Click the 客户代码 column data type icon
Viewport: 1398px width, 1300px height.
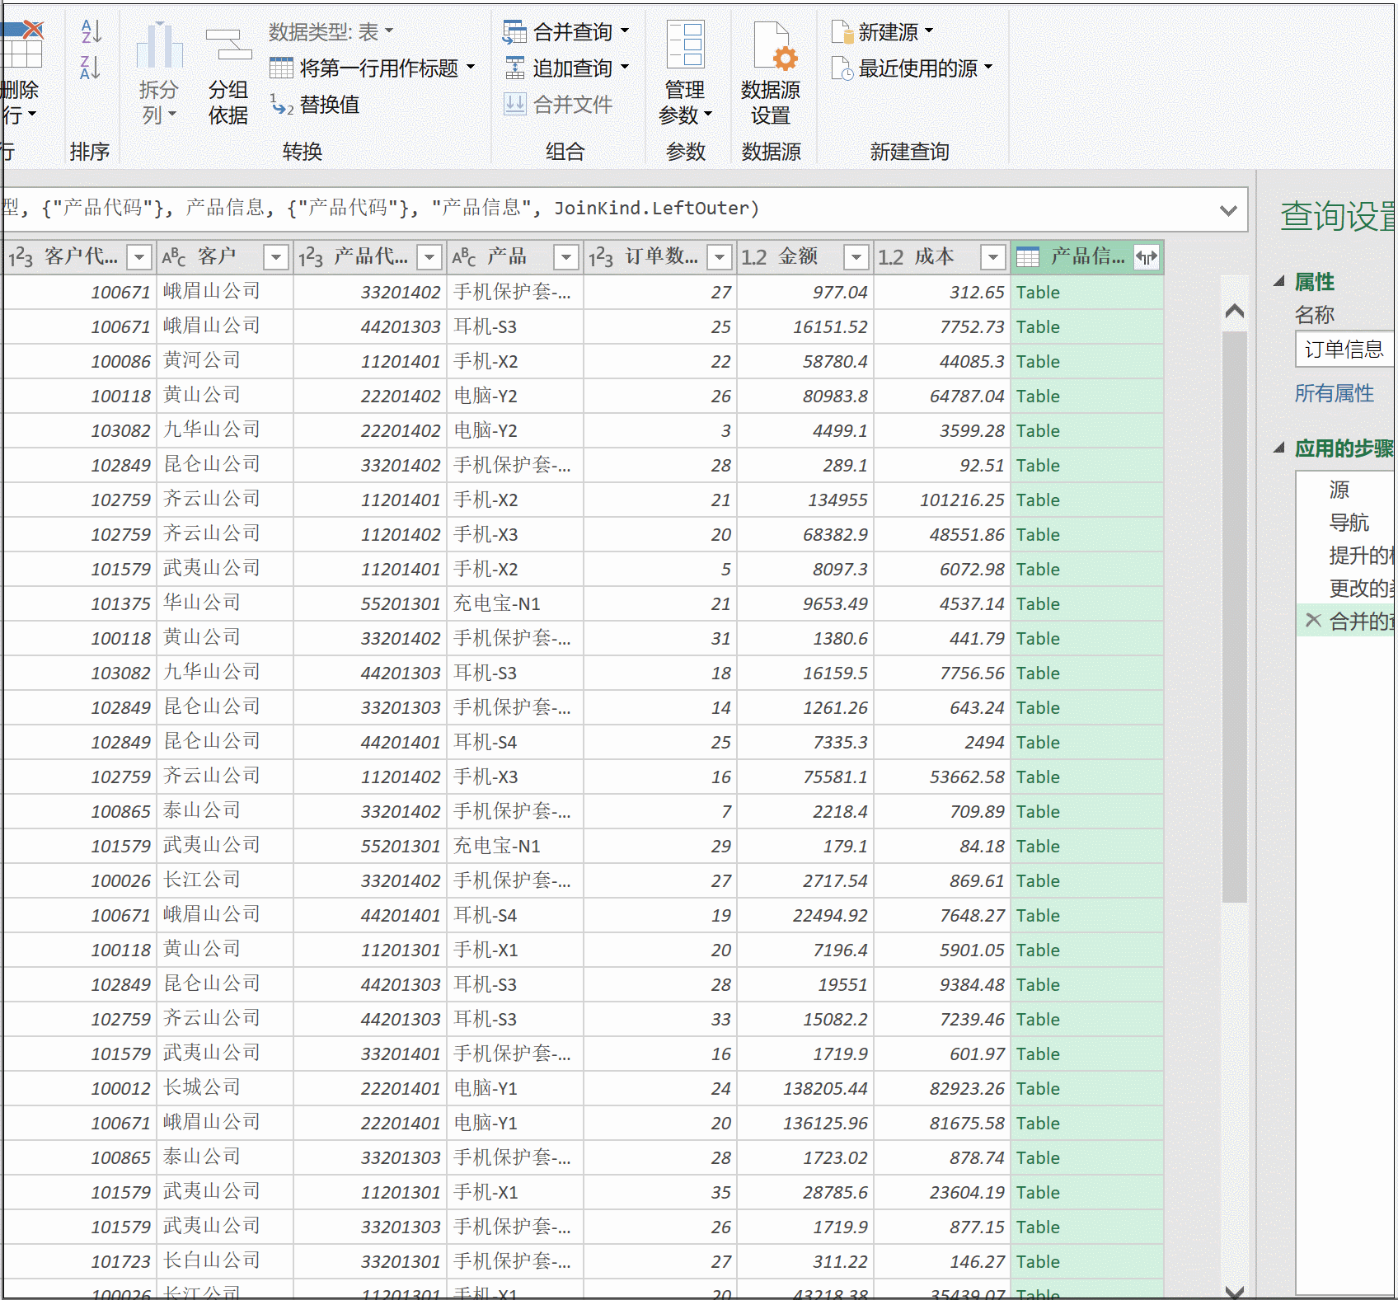(x=21, y=258)
